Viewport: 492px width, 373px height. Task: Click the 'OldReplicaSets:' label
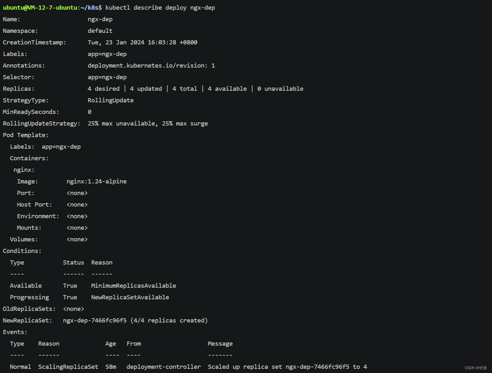pyautogui.click(x=29, y=309)
